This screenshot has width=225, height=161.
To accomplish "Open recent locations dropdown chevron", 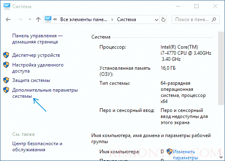I will tap(30, 19).
